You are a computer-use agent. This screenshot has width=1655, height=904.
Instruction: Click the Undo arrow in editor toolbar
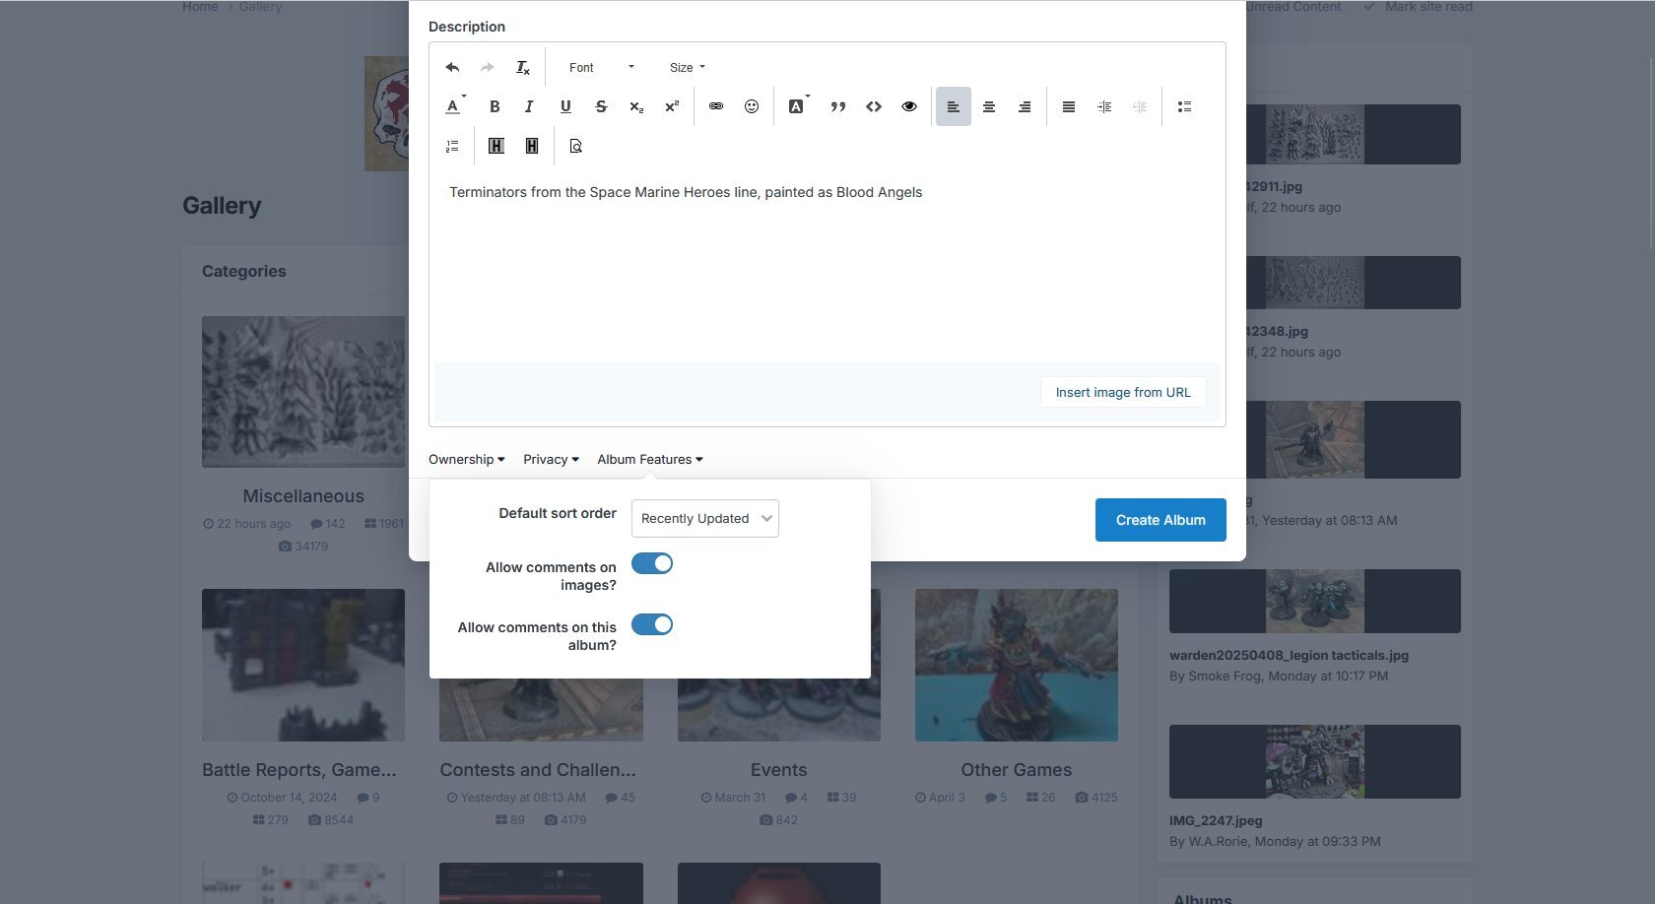(452, 68)
